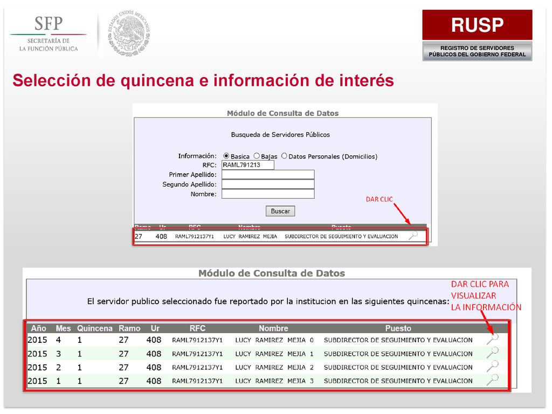Click the 'Ramo' column header in lower table
Image resolution: width=552 pixels, height=414 pixels.
point(129,328)
